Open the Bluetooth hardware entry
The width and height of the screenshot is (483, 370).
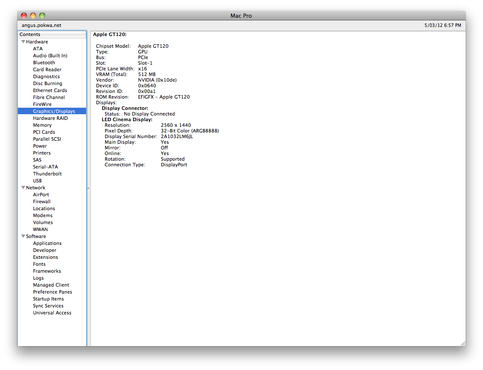[x=44, y=63]
